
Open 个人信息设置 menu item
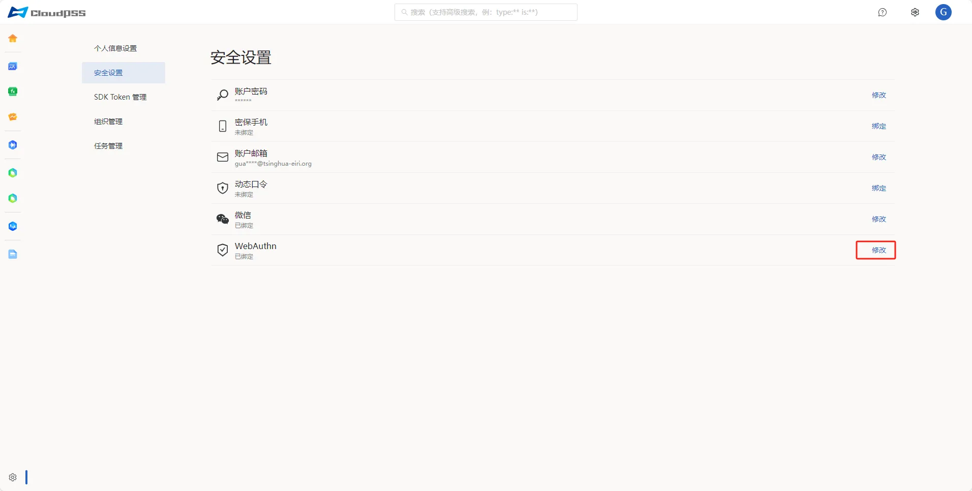click(124, 48)
